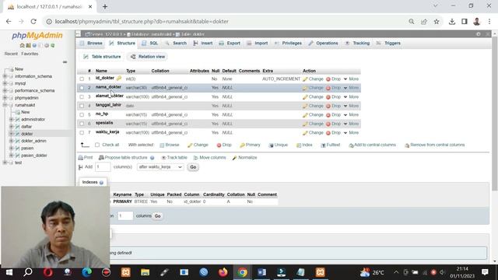The width and height of the screenshot is (498, 280).
Task: Open the Search tab
Action: pos(176,44)
